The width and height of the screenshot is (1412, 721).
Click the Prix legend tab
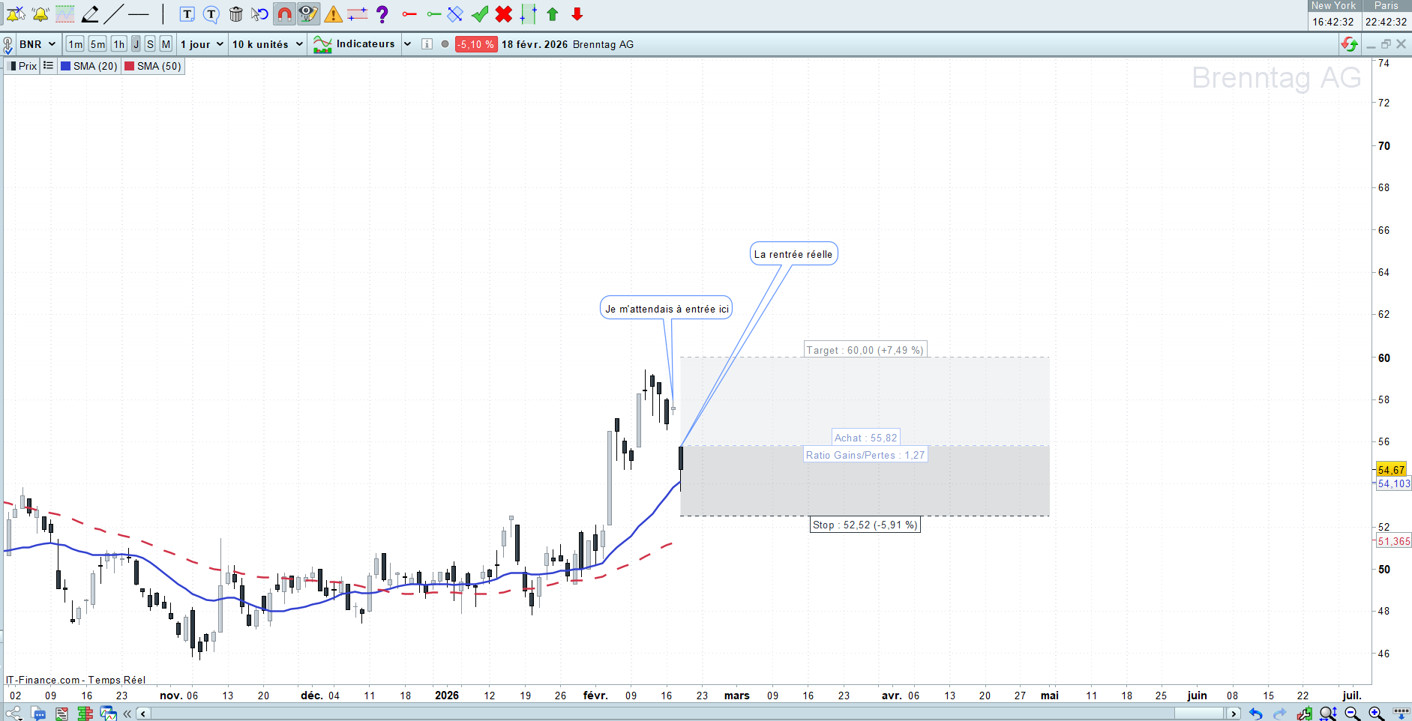click(x=22, y=66)
